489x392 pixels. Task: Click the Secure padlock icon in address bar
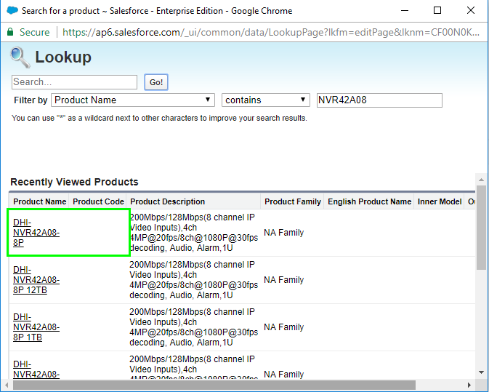click(x=10, y=32)
